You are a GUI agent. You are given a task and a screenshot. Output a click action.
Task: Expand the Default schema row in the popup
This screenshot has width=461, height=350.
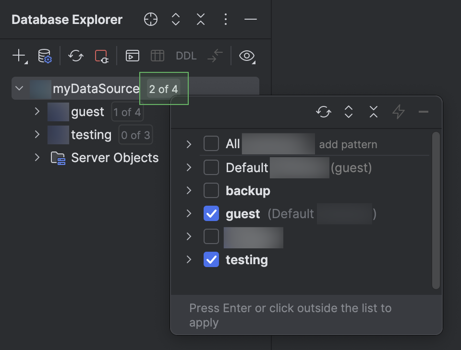pos(188,167)
